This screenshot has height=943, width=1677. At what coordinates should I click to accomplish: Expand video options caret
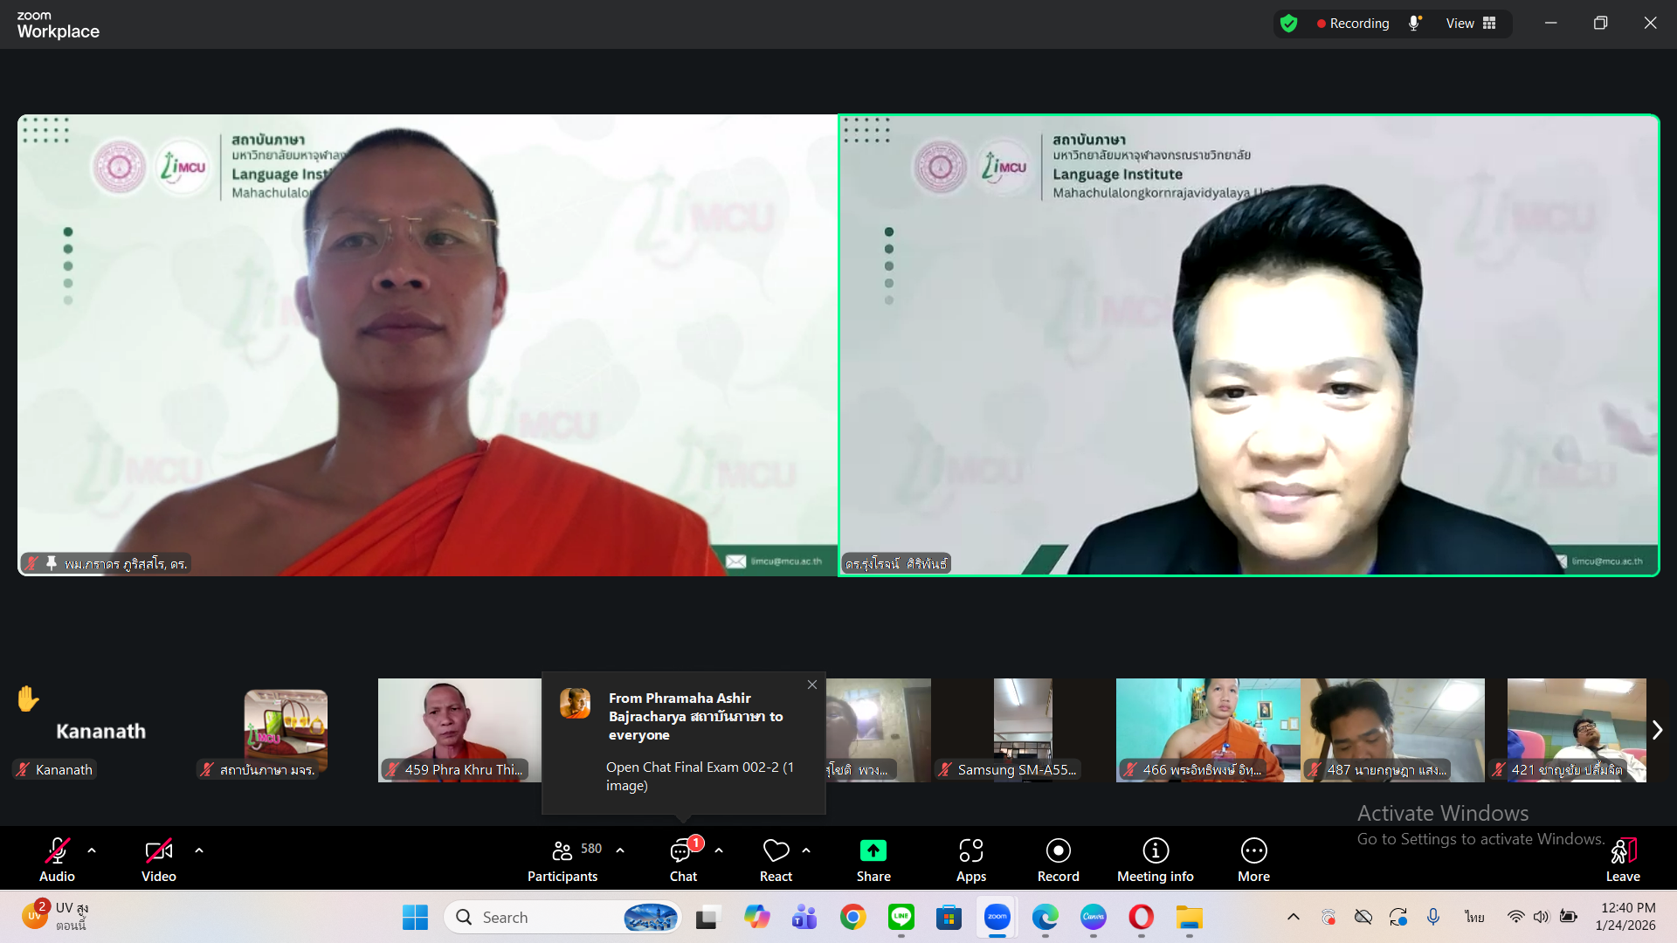[199, 850]
